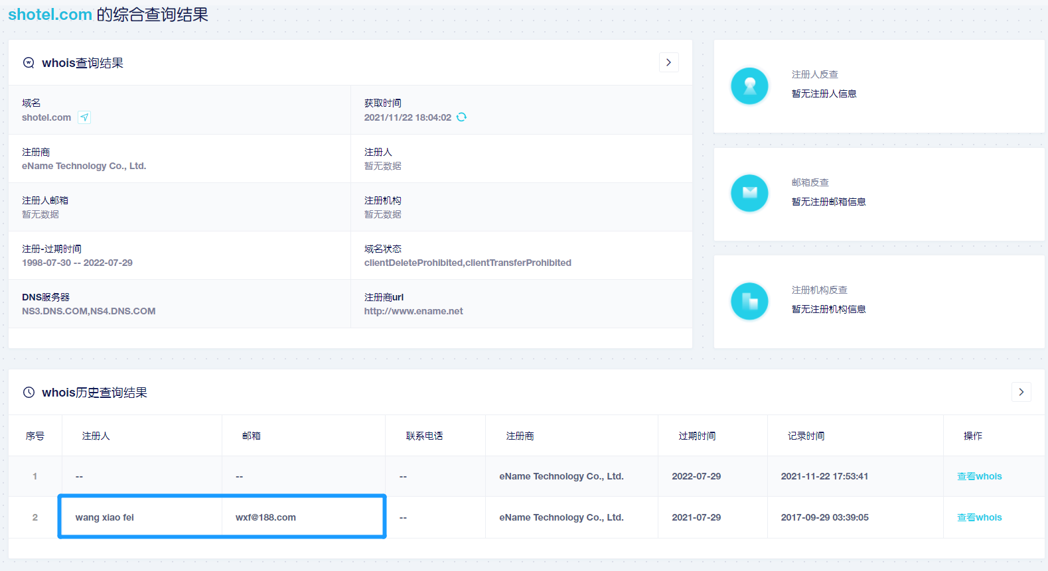Expand the whois历史查询结果 panel chevron
The width and height of the screenshot is (1048, 571).
(1021, 392)
